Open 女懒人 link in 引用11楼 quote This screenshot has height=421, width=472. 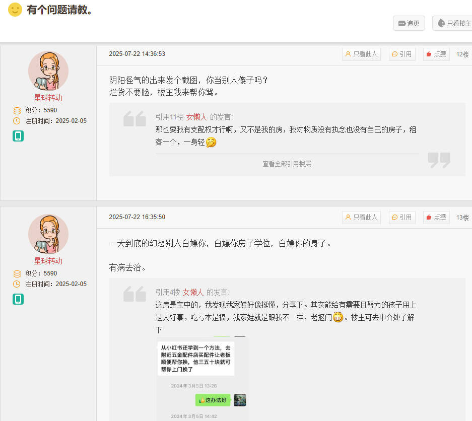point(196,117)
